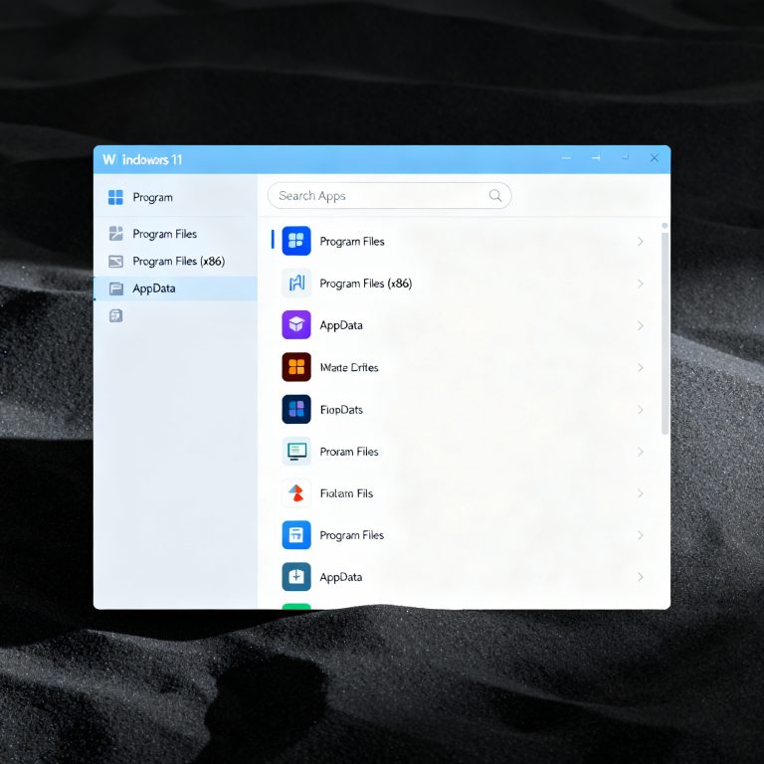
Task: Open the FiopDats entry text
Action: point(341,410)
